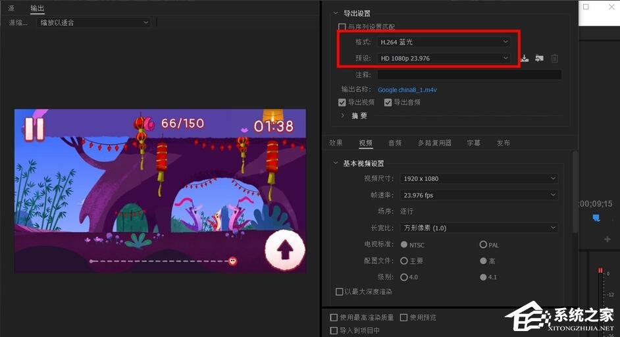Uncheck the 导出视频 checkbox
This screenshot has width=620, height=337.
coord(342,103)
